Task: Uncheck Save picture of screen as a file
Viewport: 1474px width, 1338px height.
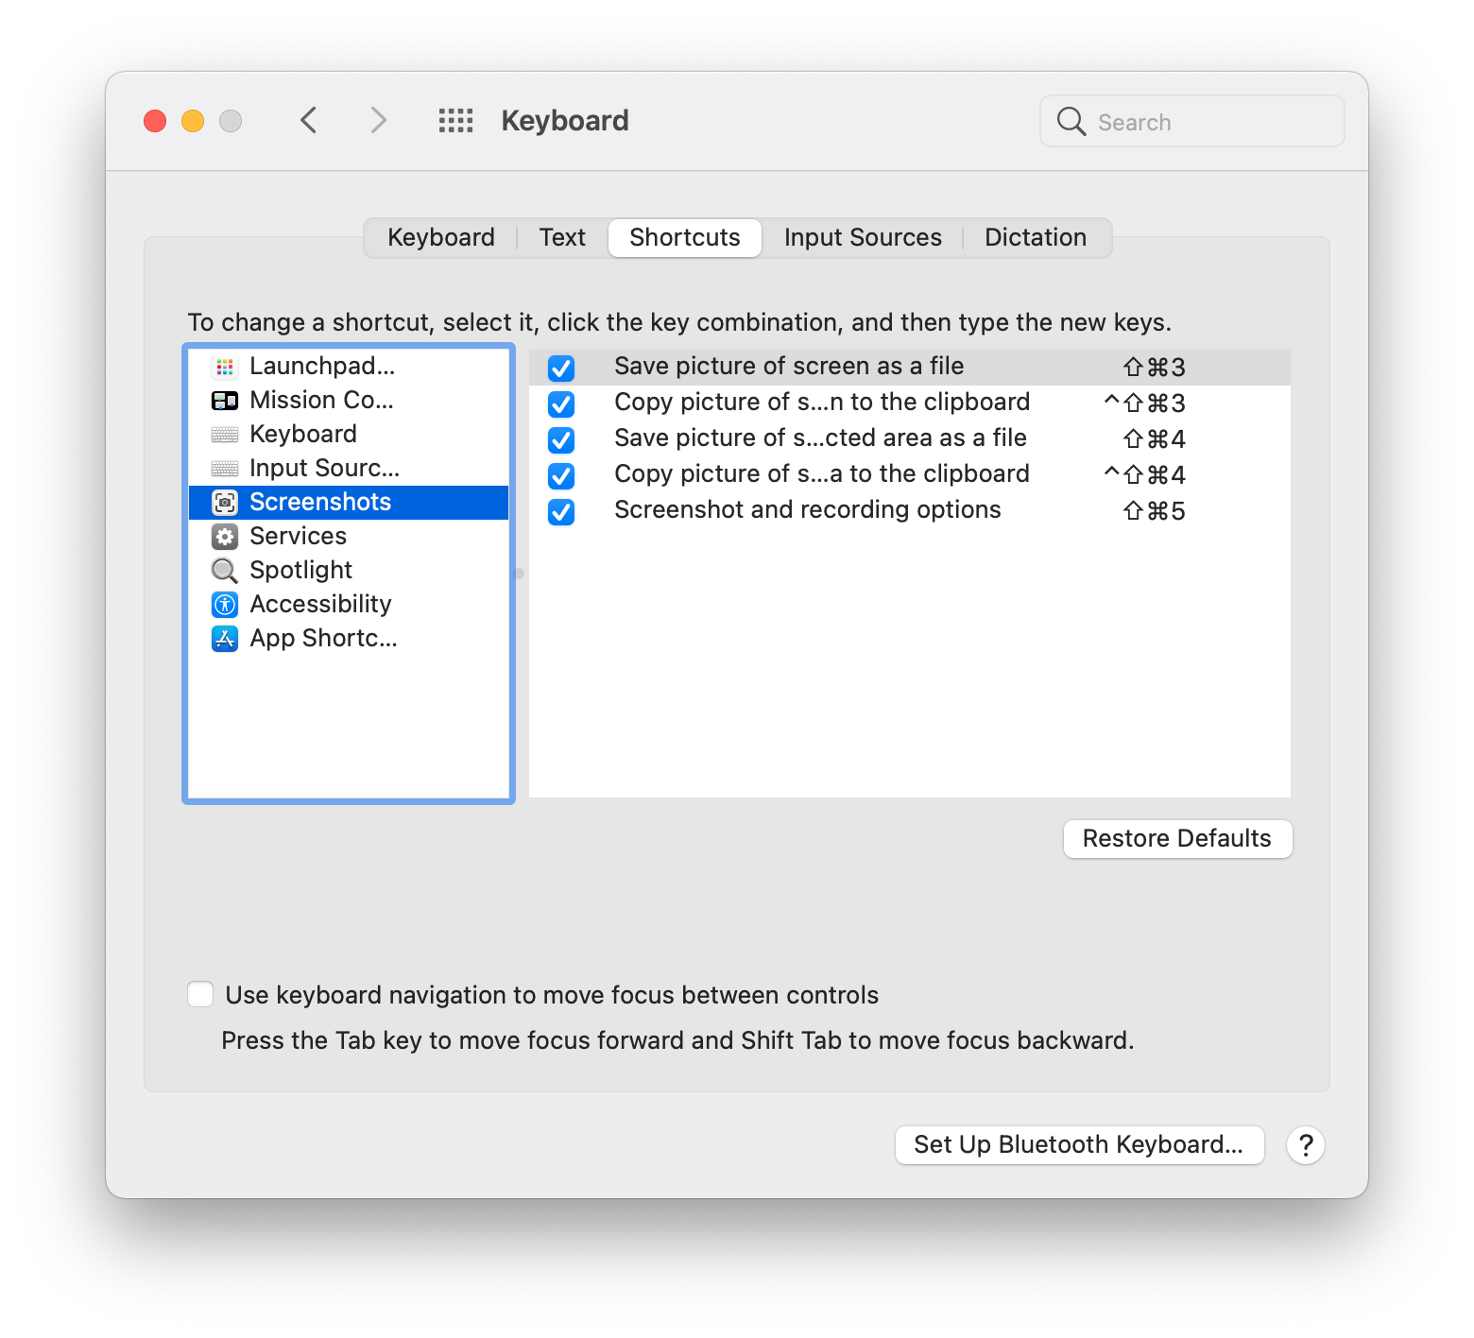Action: coord(560,368)
